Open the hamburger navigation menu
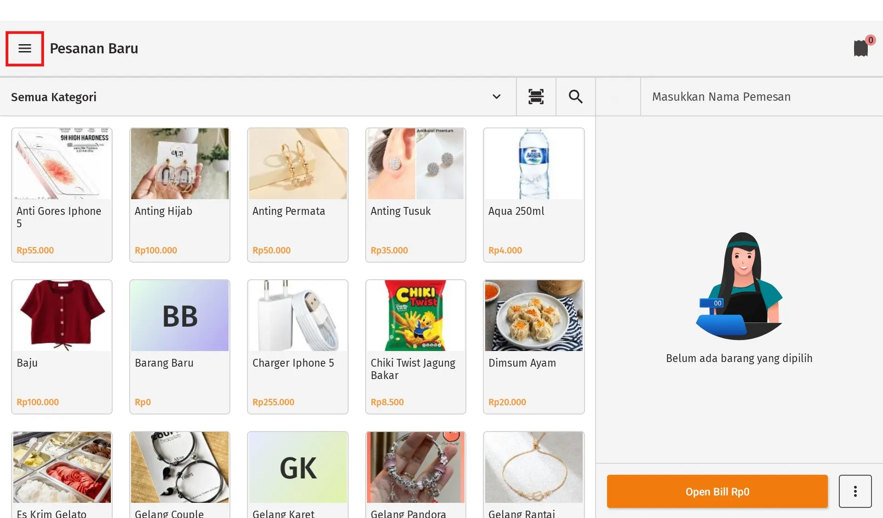Screen dimensions: 883x518 tap(25, 48)
